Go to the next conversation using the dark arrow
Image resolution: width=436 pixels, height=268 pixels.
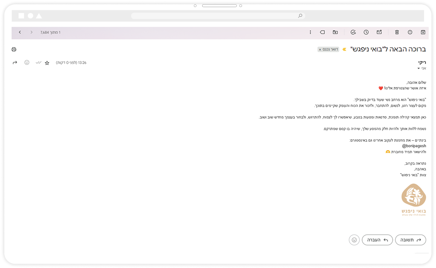[20, 32]
